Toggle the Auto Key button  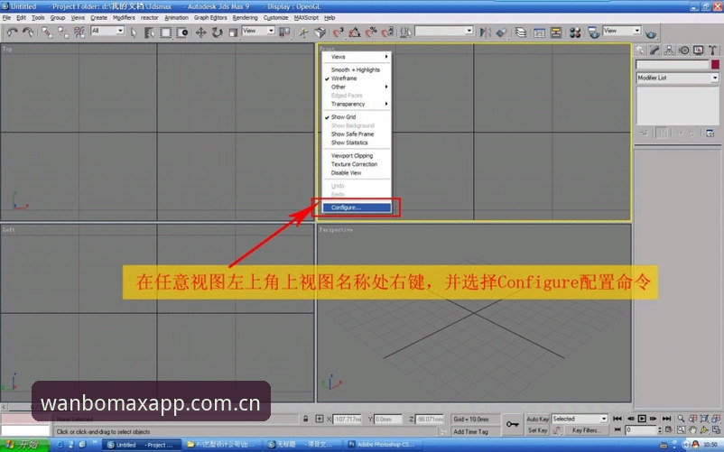click(537, 419)
